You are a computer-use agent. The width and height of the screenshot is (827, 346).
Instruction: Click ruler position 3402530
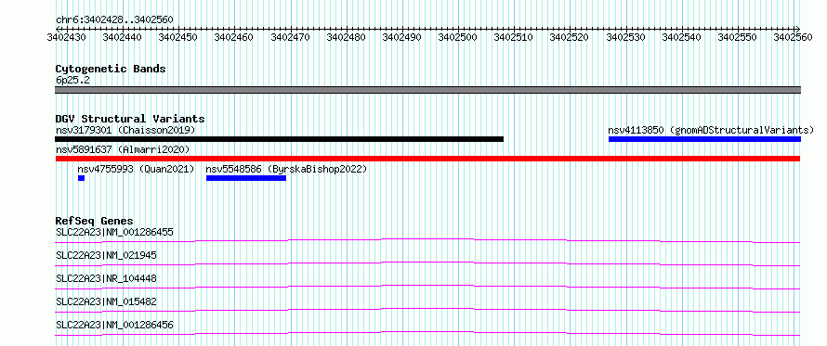click(x=626, y=37)
